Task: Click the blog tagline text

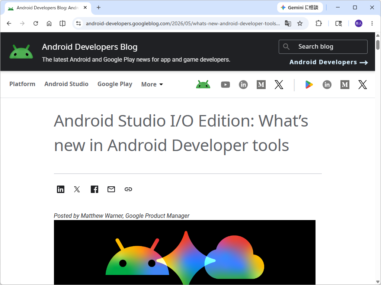Action: tap(136, 60)
